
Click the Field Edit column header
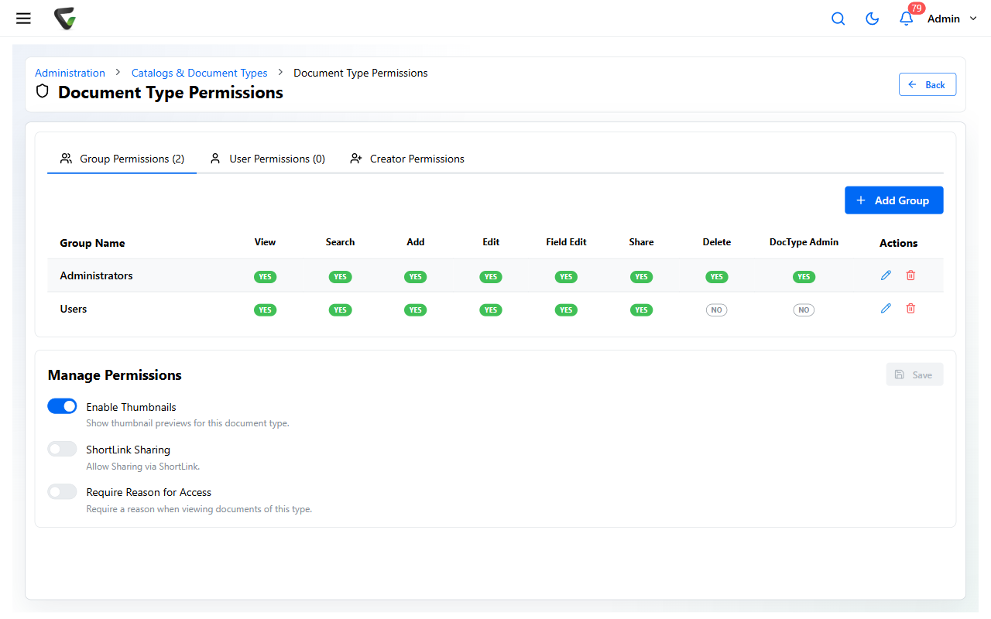click(x=566, y=242)
